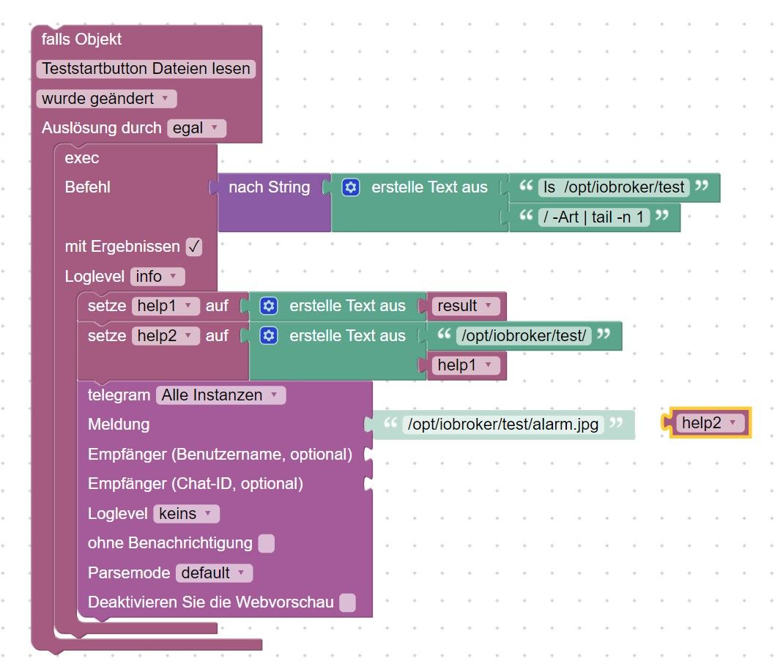Viewport: 783px width, 672px height.
Task: Open the help1 variable dropdown in setze block
Action: tap(166, 306)
